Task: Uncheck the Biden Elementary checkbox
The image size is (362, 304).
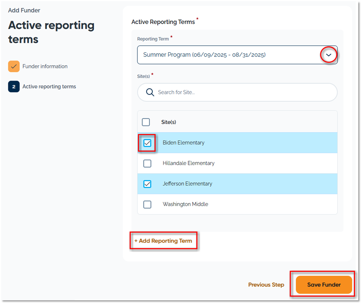Action: pyautogui.click(x=147, y=143)
